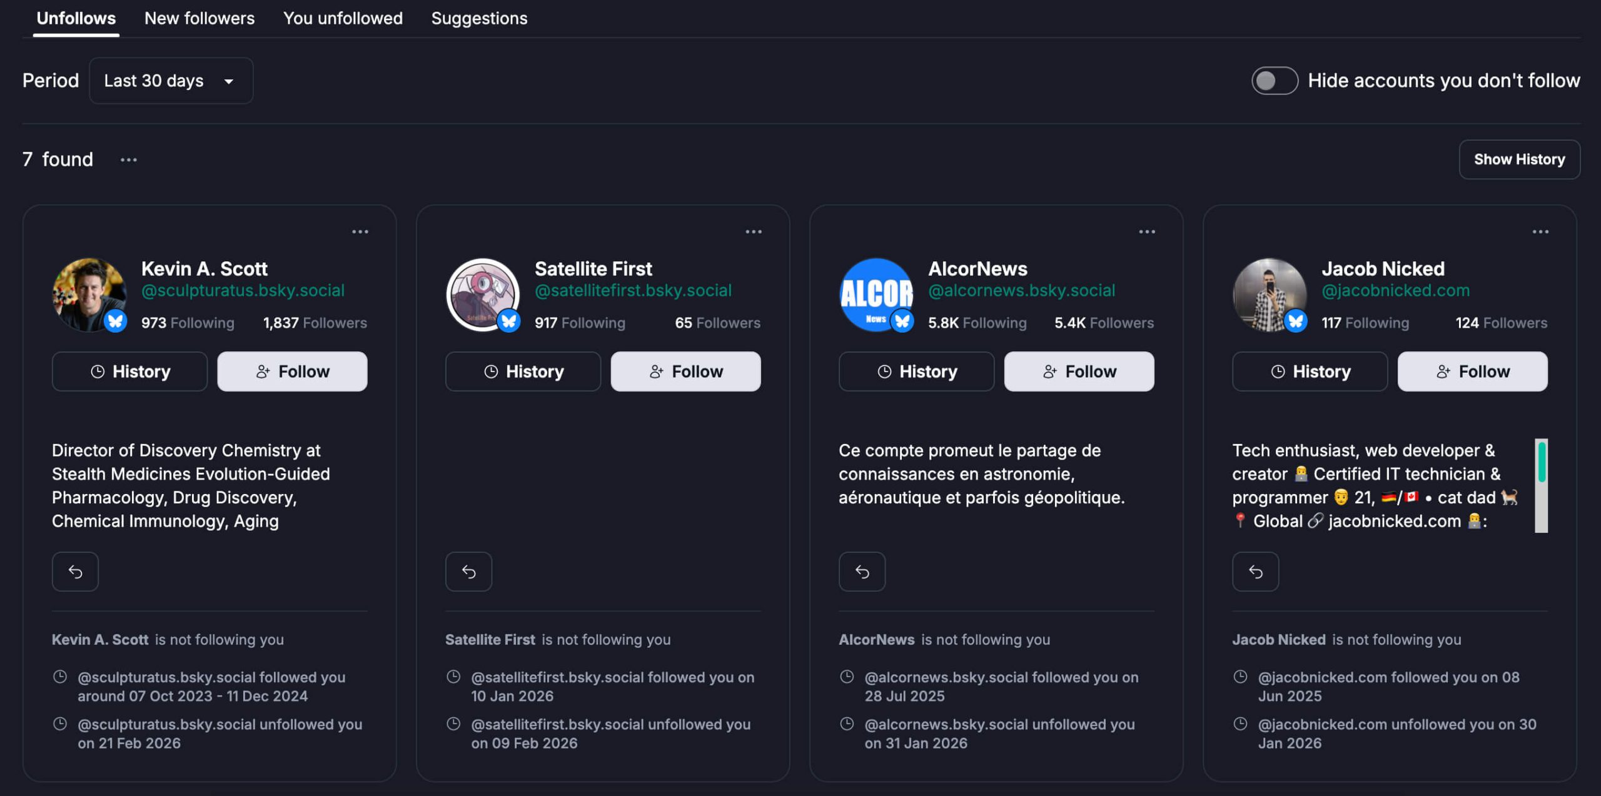The width and height of the screenshot is (1601, 796).
Task: Click the undo arrow icon on Jacob Nicked's card
Action: coord(1255,572)
